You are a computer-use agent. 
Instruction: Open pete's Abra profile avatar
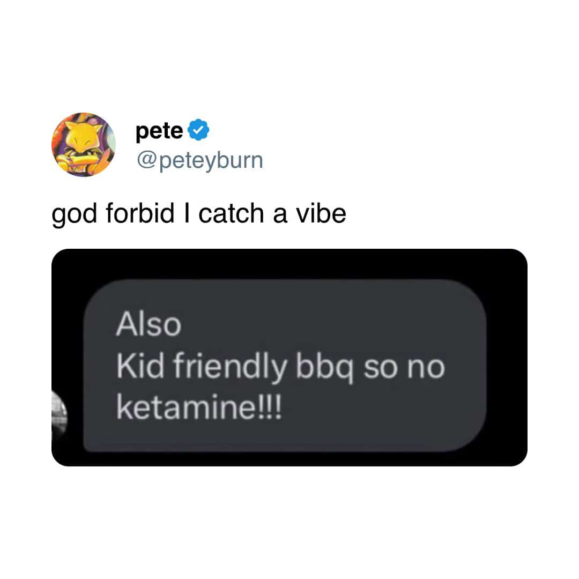click(84, 144)
